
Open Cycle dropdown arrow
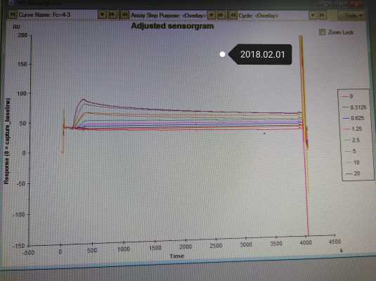click(313, 15)
